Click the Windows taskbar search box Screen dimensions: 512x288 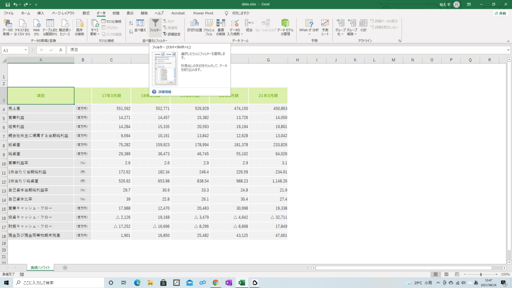tap(58, 282)
